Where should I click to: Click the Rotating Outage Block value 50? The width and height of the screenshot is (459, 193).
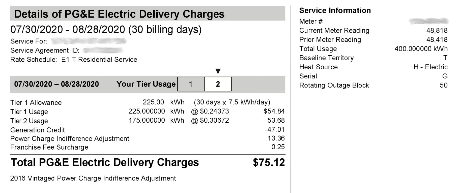[444, 85]
